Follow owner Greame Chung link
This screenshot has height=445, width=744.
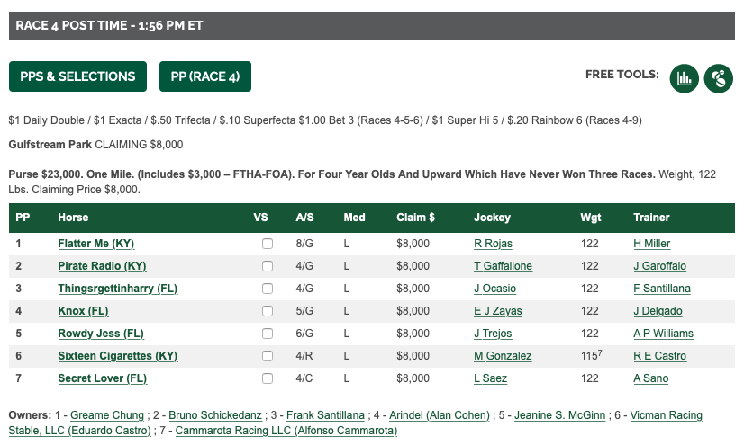point(107,415)
